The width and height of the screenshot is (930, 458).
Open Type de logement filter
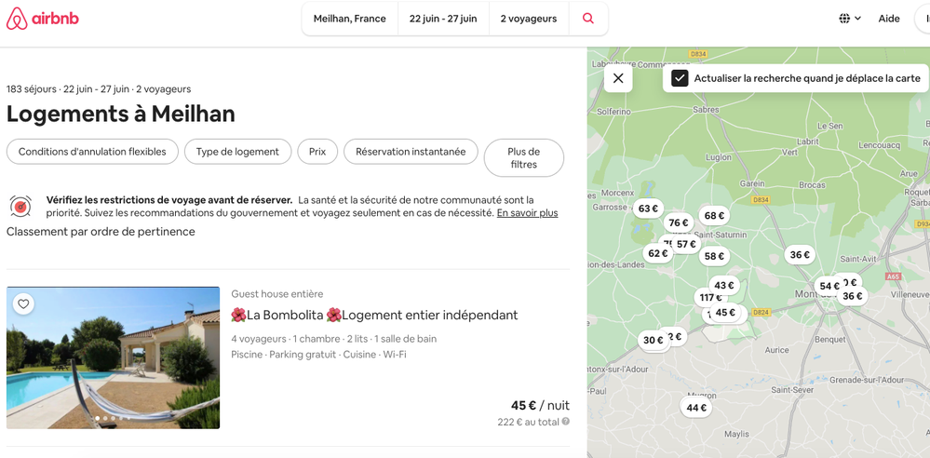[x=237, y=152]
